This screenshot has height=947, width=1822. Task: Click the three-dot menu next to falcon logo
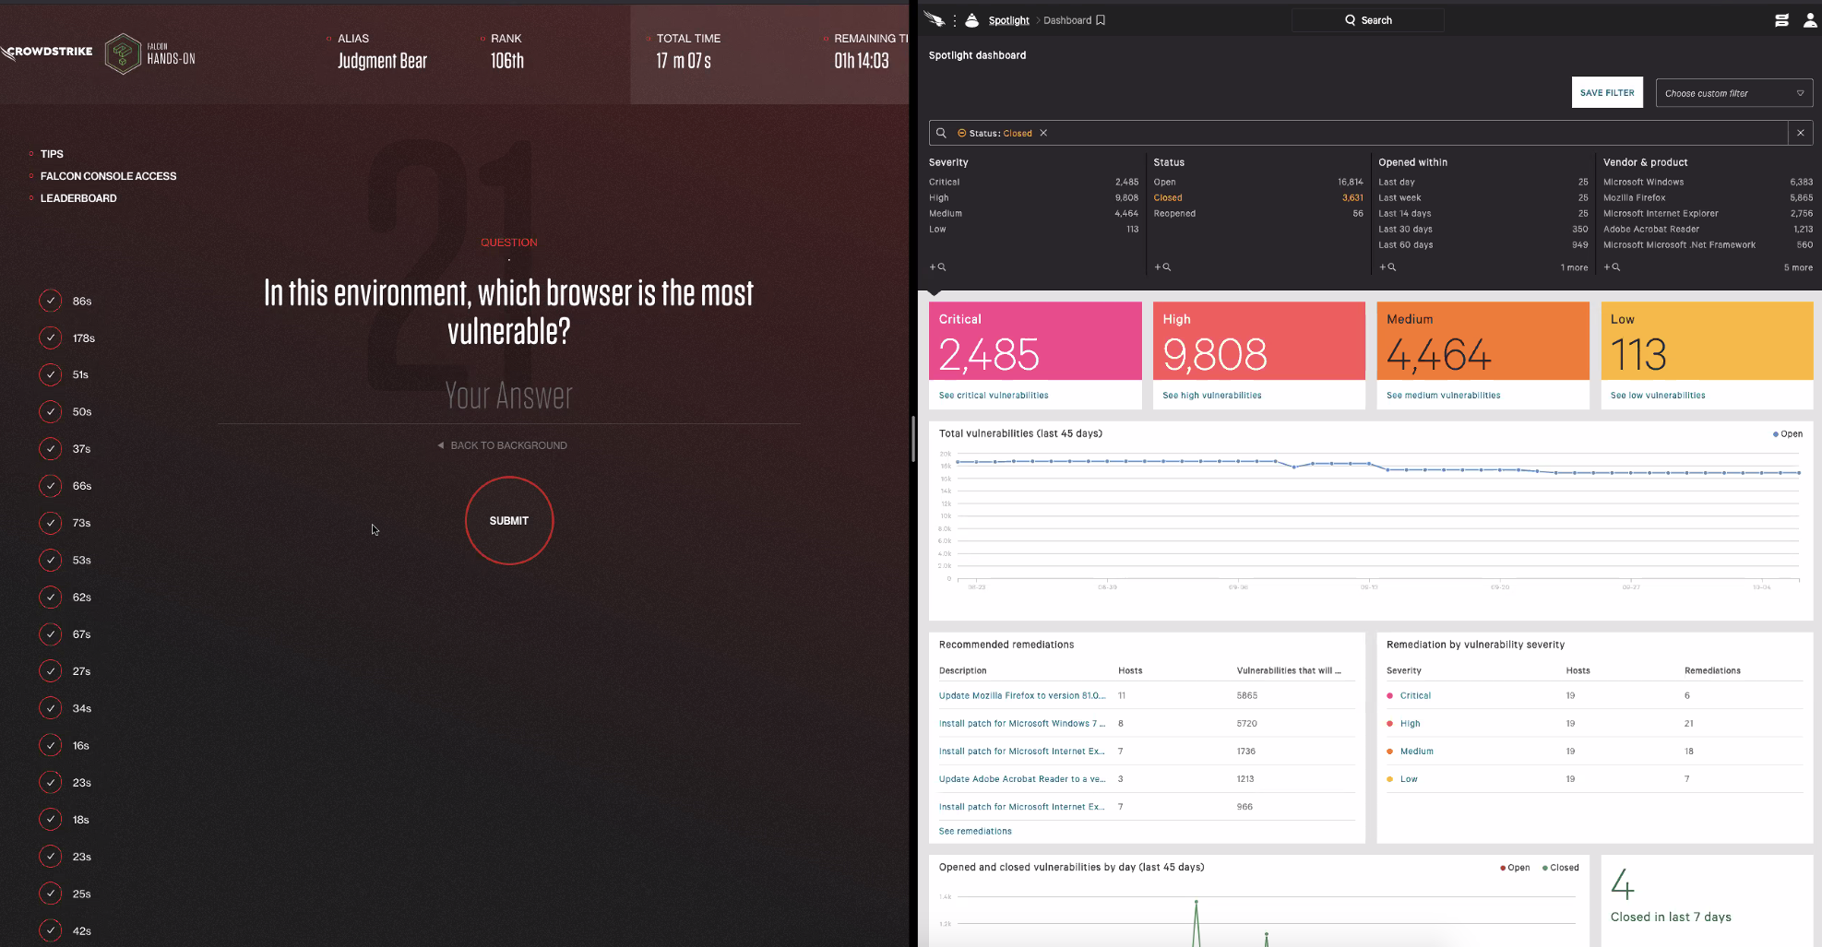coord(955,20)
